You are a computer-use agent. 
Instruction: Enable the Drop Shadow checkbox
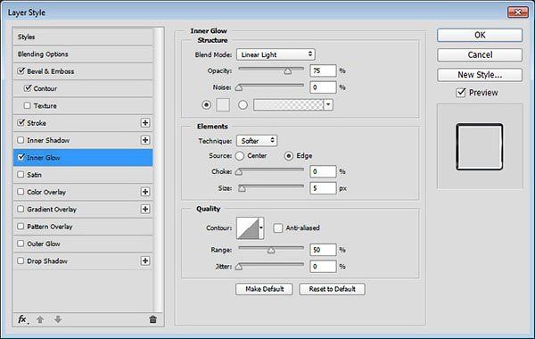[21, 260]
